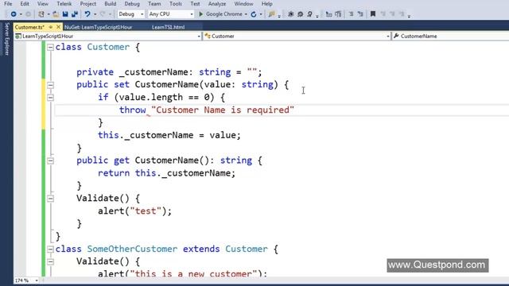Open the Solution Configurations Debug dropdown
This screenshot has height=286, width=509.
[x=130, y=14]
